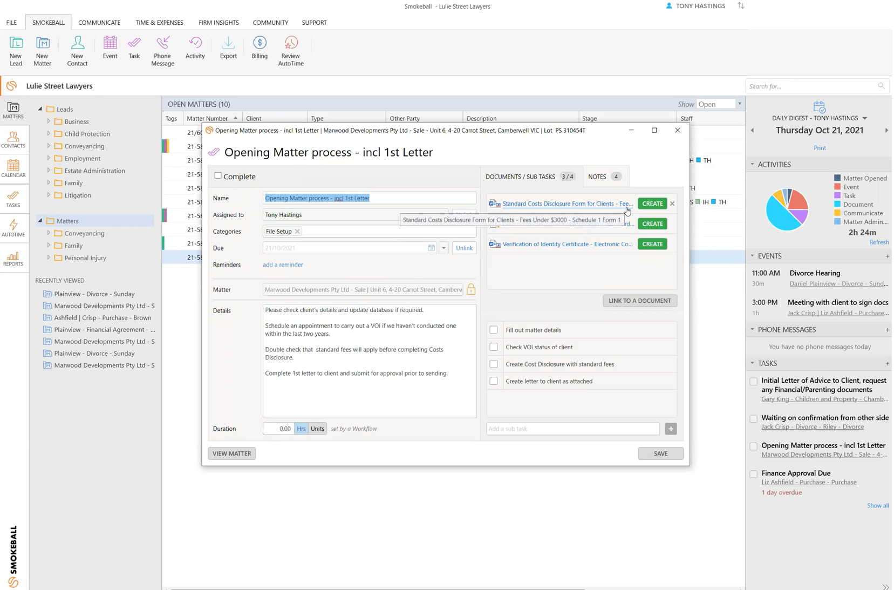The height and width of the screenshot is (590, 894).
Task: Open Contacts in the left sidebar
Action: tap(13, 140)
